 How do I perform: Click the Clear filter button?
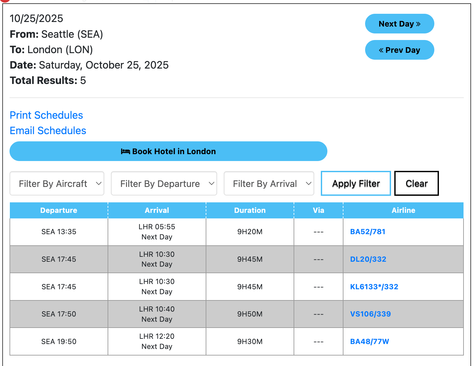tap(416, 183)
